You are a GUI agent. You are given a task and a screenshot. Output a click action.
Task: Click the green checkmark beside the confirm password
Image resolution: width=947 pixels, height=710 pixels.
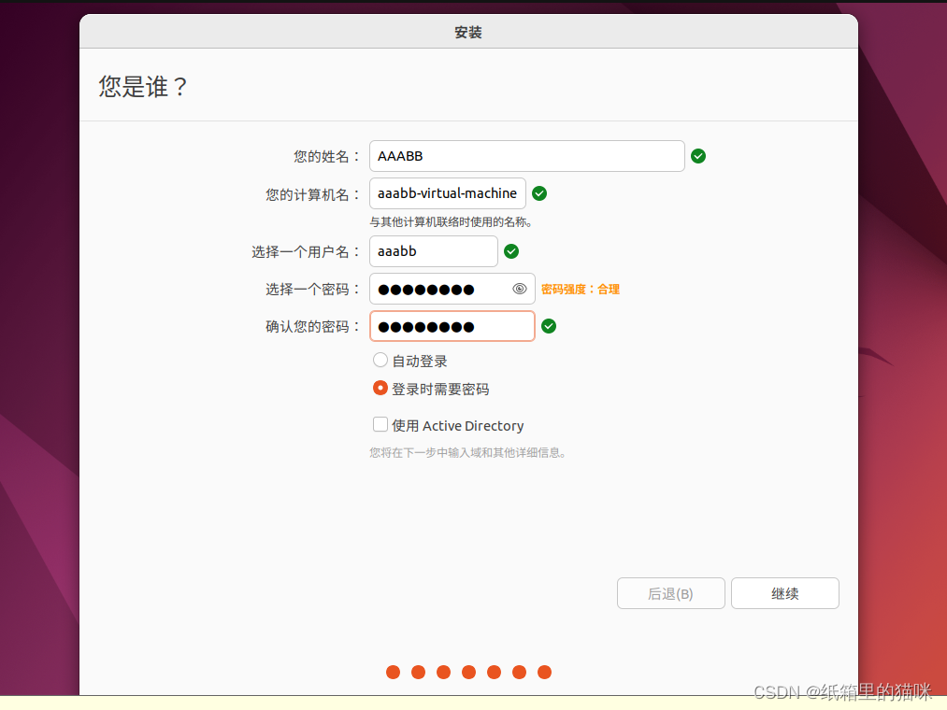pos(549,326)
